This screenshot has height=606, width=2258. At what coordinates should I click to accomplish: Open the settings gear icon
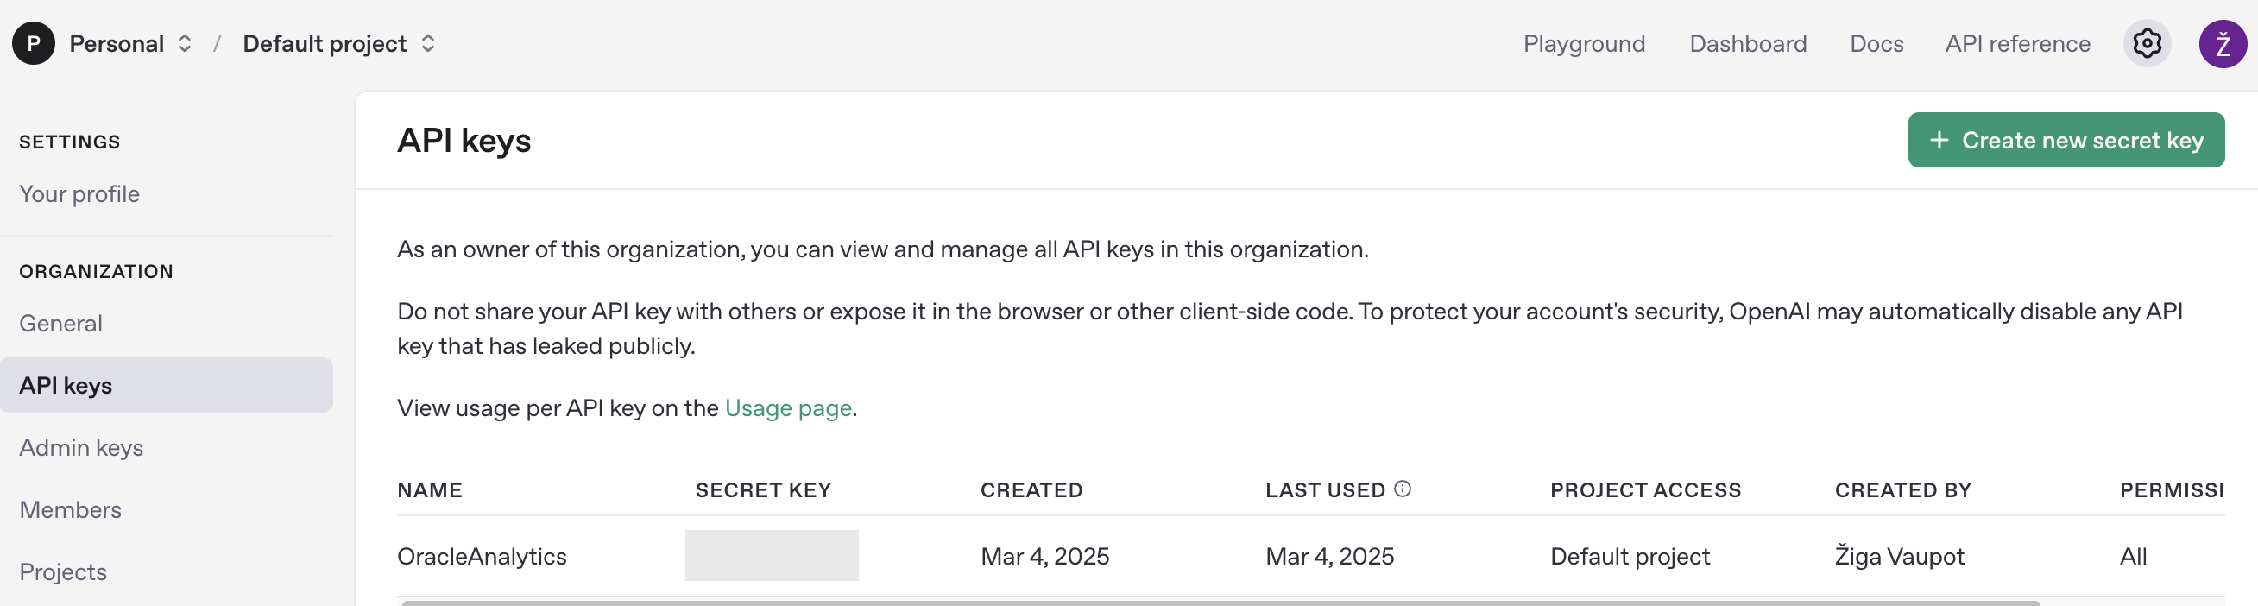coord(2147,43)
